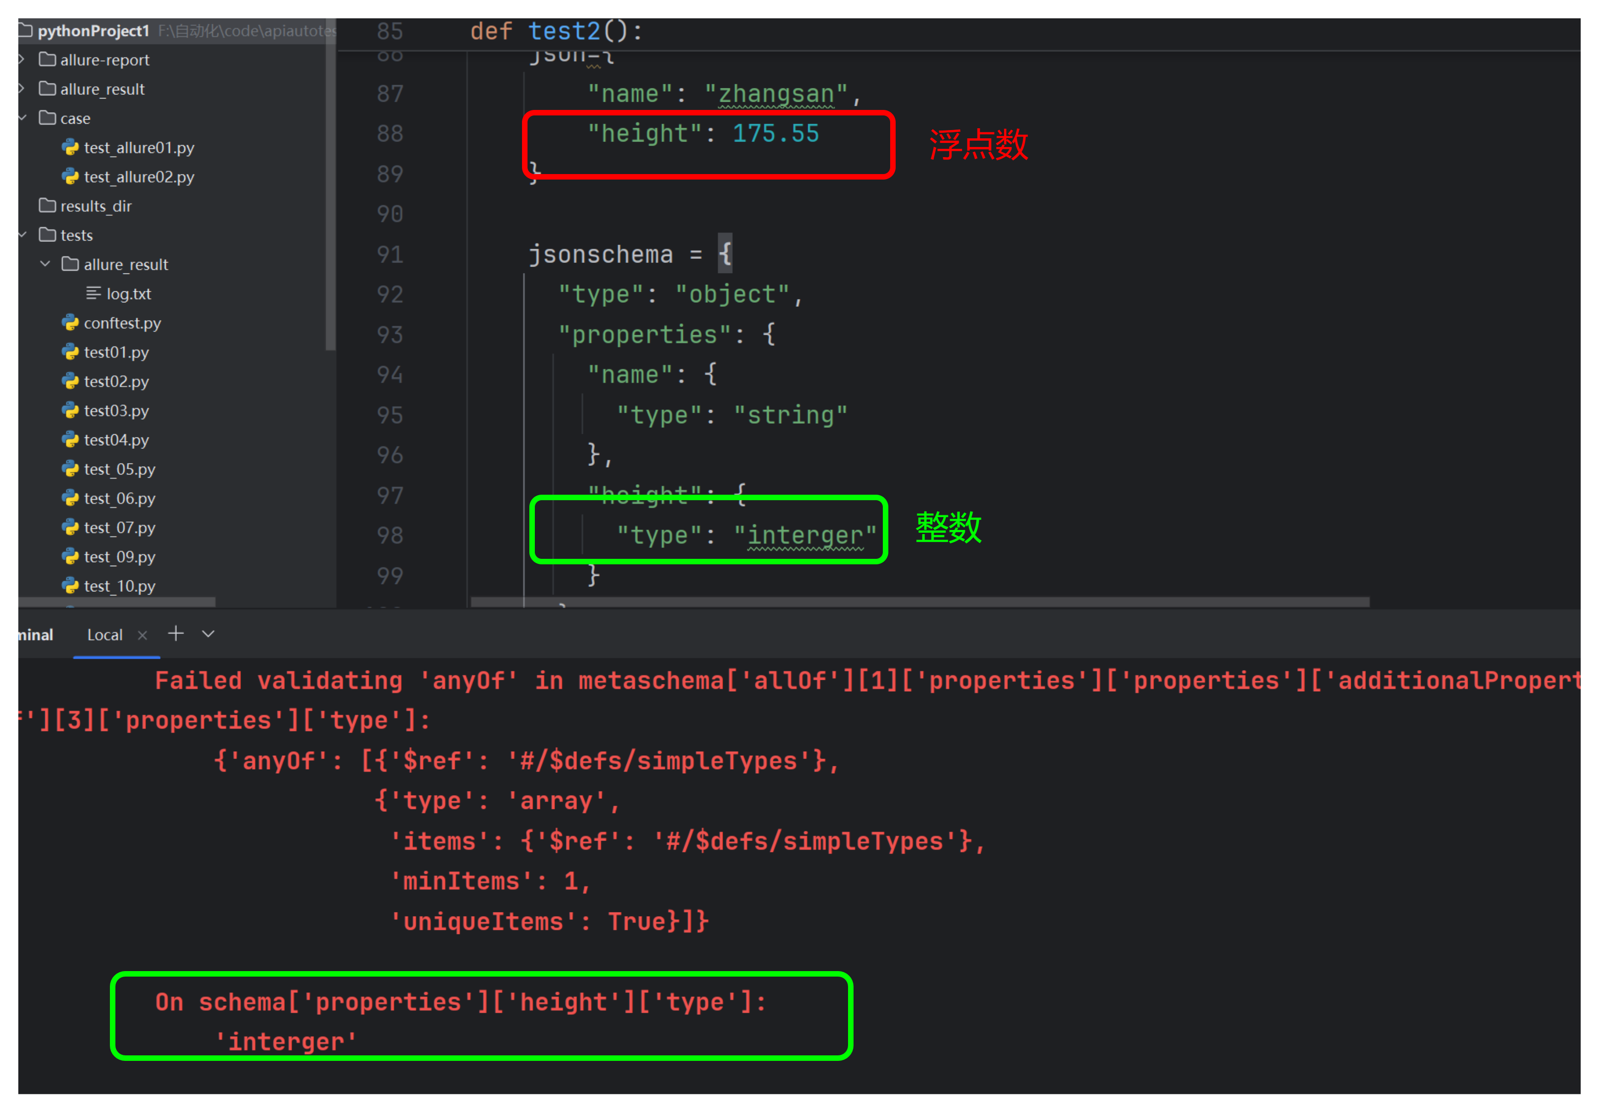Click the editor horizontal scrollbar
Viewport: 1599px width, 1114px height.
coord(919,602)
